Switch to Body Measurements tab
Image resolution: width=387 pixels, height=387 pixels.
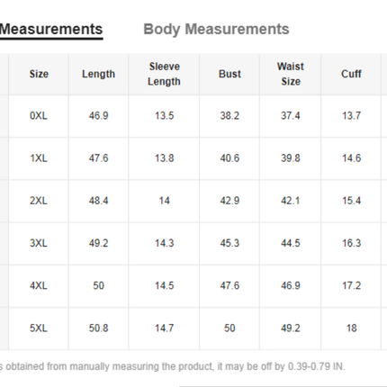click(x=216, y=30)
